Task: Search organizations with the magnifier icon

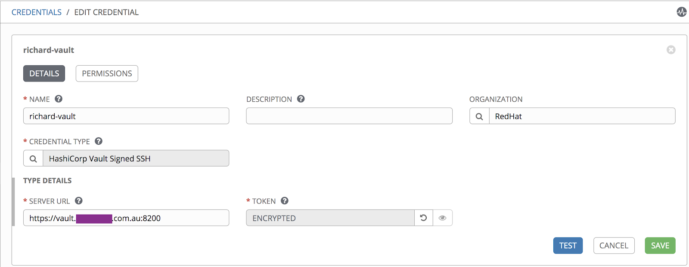Action: pos(479,116)
